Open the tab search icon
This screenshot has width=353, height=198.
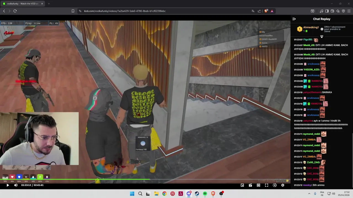312,11
